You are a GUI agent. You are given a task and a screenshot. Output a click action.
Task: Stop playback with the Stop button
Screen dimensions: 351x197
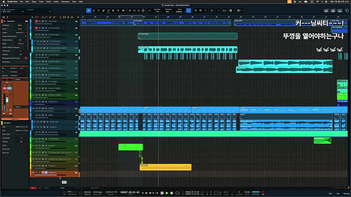pyautogui.click(x=162, y=193)
